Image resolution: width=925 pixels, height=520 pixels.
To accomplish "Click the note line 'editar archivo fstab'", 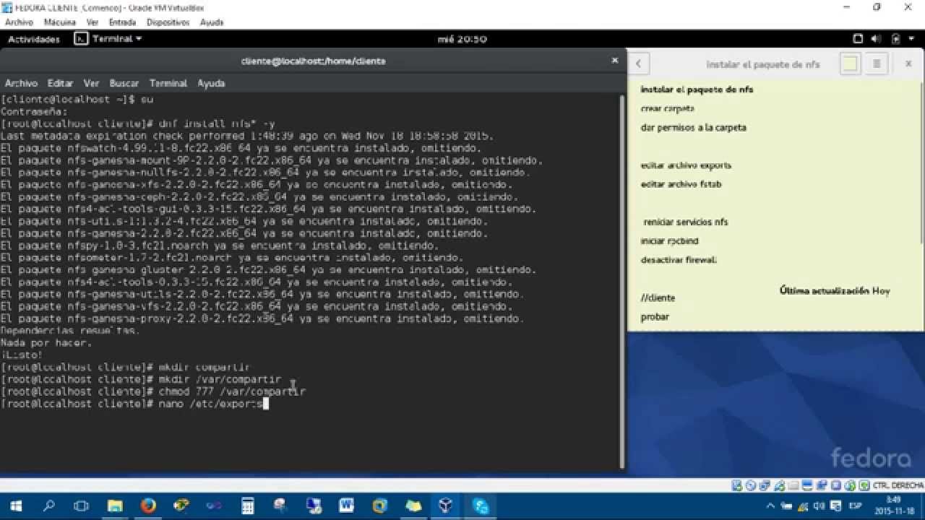I will coord(681,184).
